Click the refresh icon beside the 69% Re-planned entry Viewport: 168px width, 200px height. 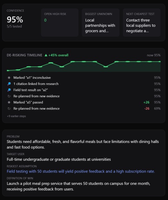pyautogui.click(x=9, y=109)
